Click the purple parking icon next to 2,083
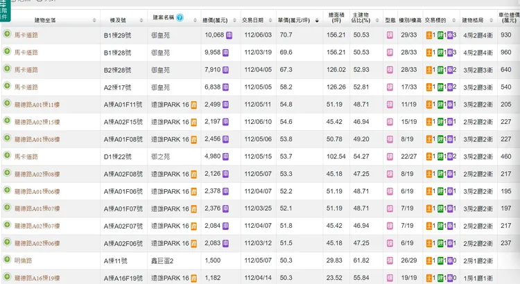520x284 pixels. (x=225, y=243)
